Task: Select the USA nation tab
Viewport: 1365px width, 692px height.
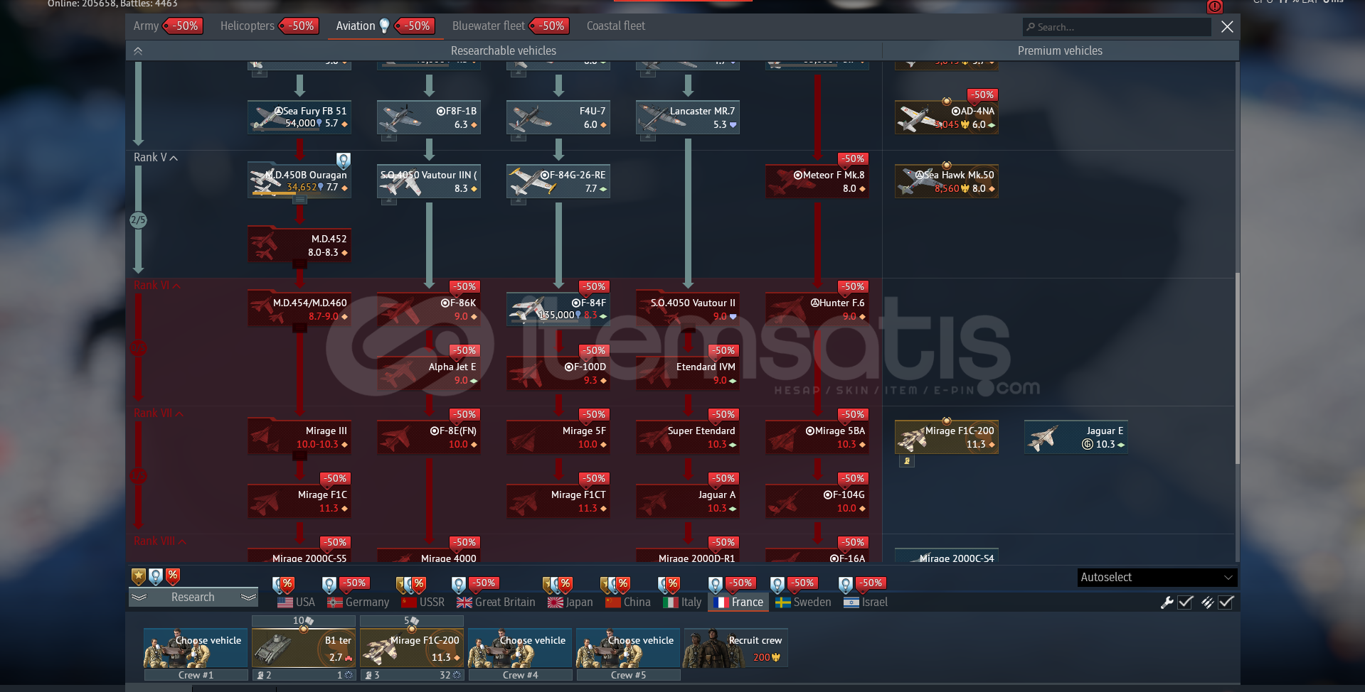Action: 296,602
